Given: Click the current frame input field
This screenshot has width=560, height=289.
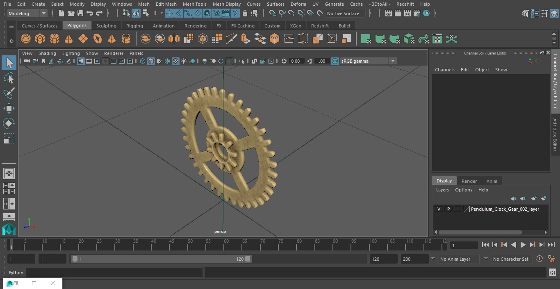Looking at the screenshot, I should (x=464, y=245).
